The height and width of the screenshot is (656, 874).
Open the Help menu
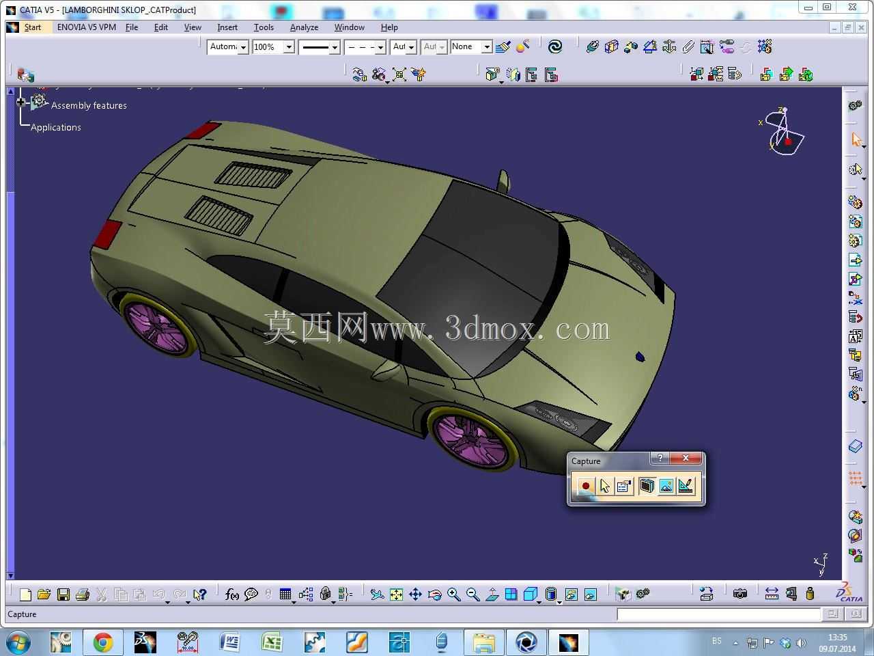[389, 27]
